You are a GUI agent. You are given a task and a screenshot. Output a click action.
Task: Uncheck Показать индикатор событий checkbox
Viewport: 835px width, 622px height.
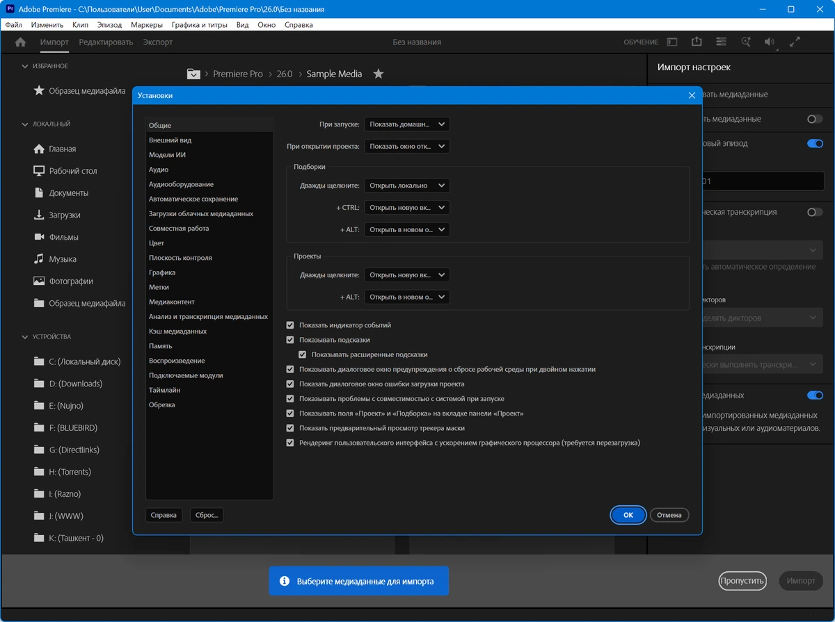pyautogui.click(x=290, y=325)
